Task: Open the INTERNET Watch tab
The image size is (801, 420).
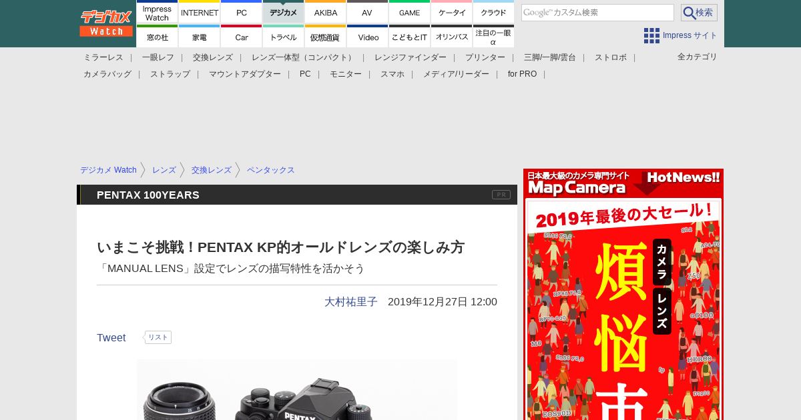Action: (x=200, y=12)
